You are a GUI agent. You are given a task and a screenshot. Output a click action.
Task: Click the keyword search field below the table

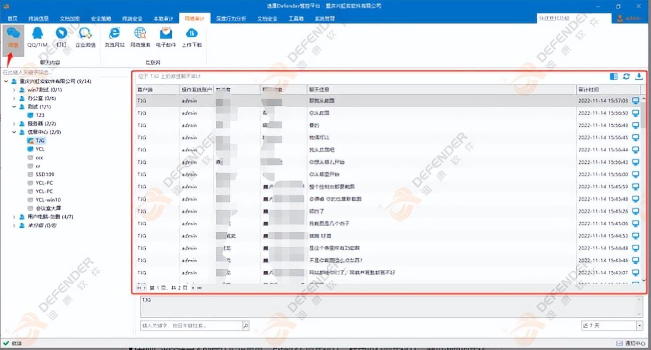point(191,325)
